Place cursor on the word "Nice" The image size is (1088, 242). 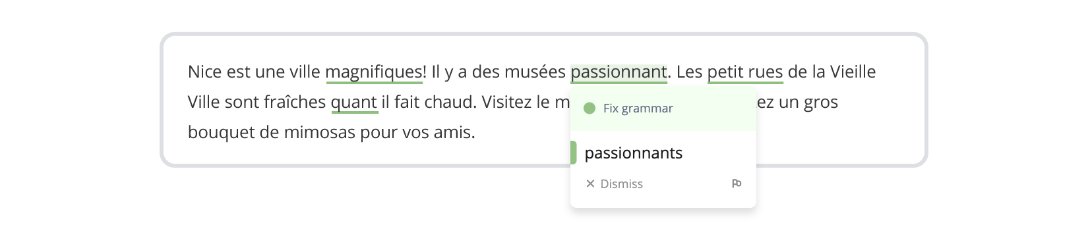click(205, 72)
